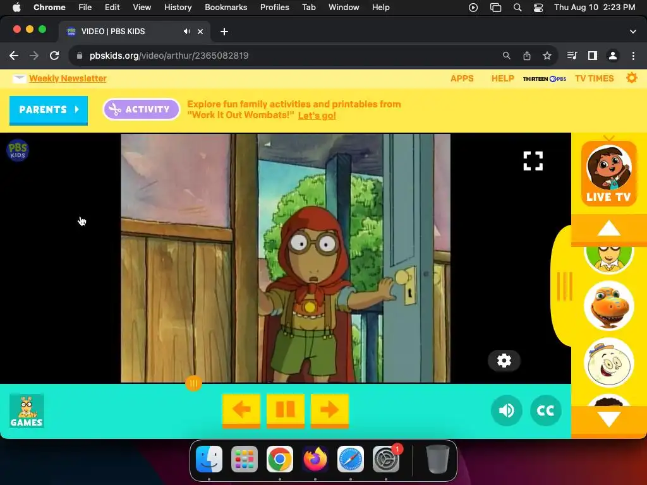Go forward in browser
The width and height of the screenshot is (647, 485).
34,56
